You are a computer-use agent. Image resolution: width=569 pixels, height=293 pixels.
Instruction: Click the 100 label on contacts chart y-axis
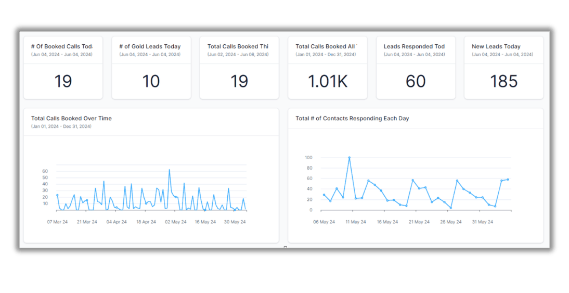[309, 158]
